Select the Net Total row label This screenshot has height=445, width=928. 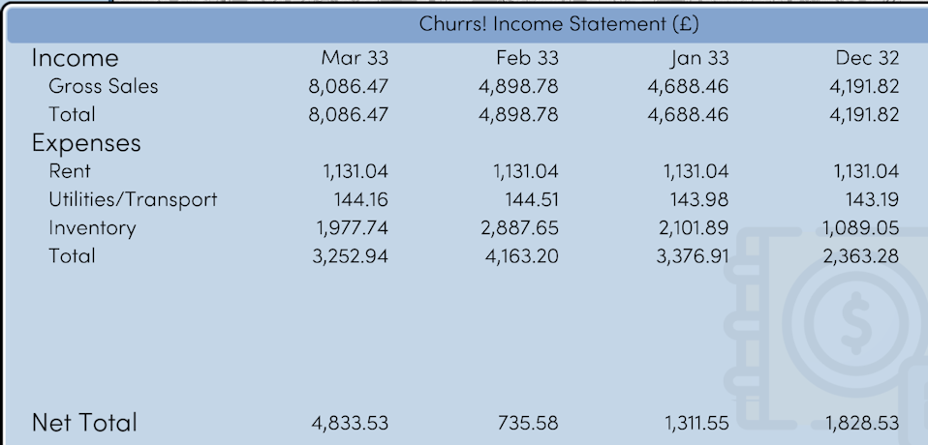pyautogui.click(x=84, y=423)
